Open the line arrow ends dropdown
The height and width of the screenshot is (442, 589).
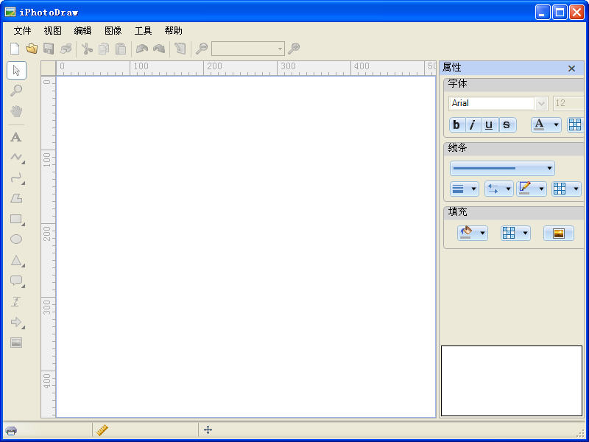click(499, 189)
